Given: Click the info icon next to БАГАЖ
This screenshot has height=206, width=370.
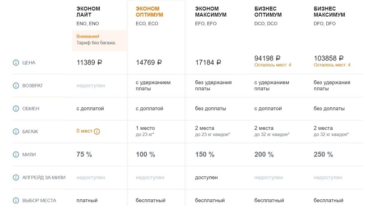Looking at the screenshot, I should [x=16, y=132].
